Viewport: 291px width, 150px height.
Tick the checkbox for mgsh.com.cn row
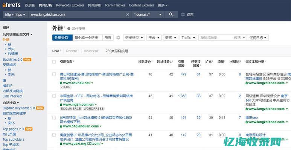click(x=54, y=96)
